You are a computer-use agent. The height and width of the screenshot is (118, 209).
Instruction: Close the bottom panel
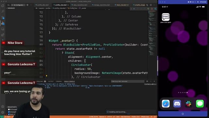tap(154, 81)
